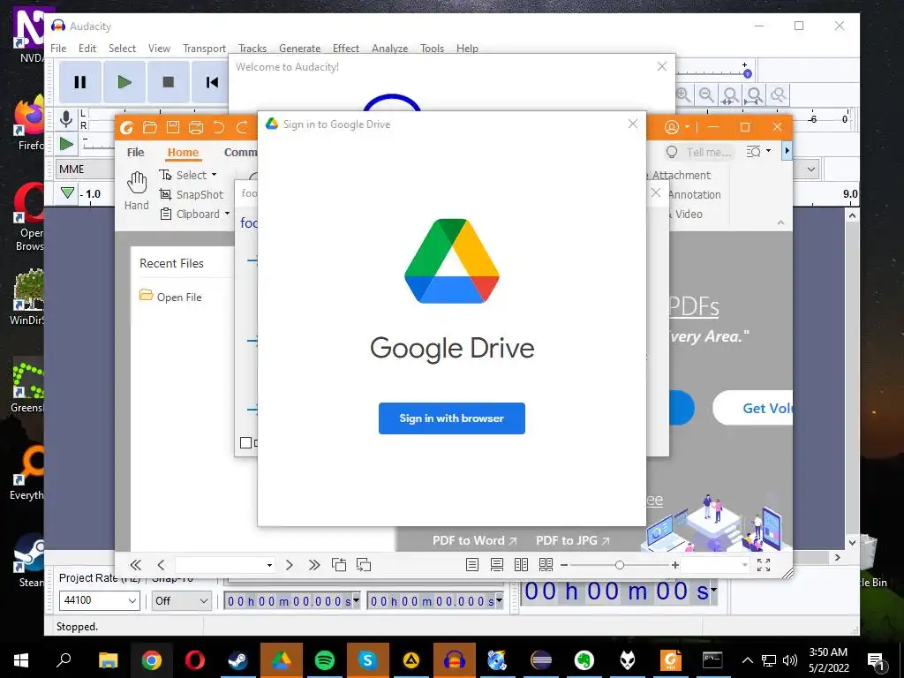Select continuous facing view in Foxit status bar

[x=546, y=565]
